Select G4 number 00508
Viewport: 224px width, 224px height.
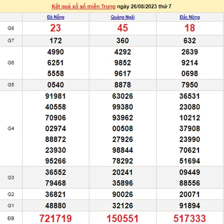[x=123, y=129]
